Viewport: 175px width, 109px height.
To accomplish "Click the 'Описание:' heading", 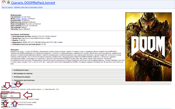I will pyautogui.click(x=15, y=50).
